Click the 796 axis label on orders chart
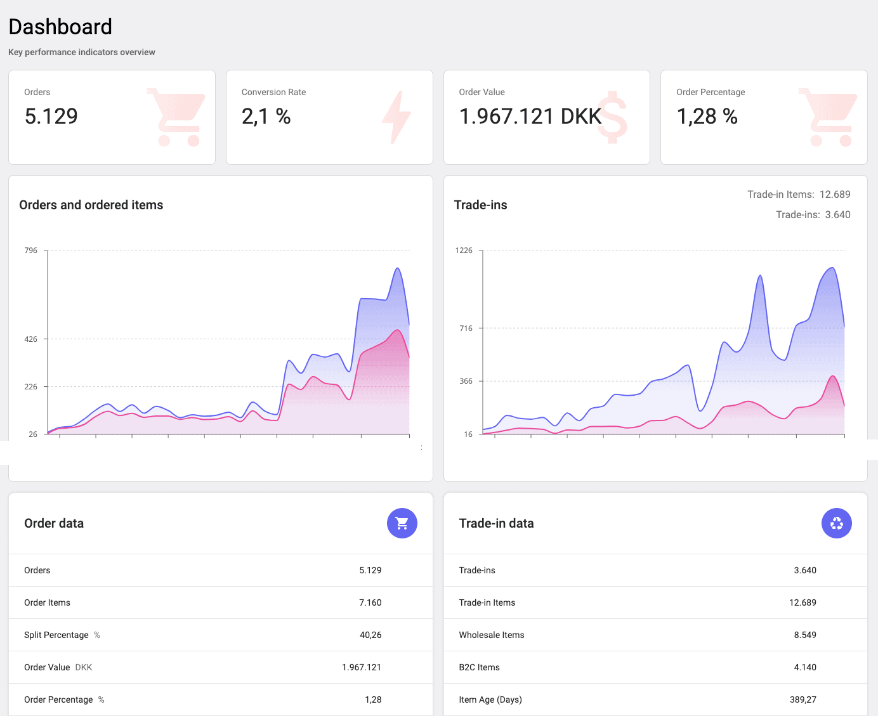 point(31,251)
